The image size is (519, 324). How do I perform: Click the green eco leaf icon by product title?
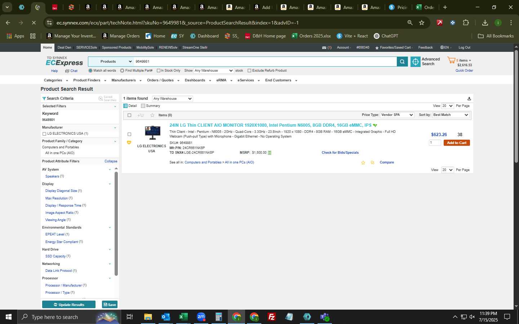click(x=375, y=126)
